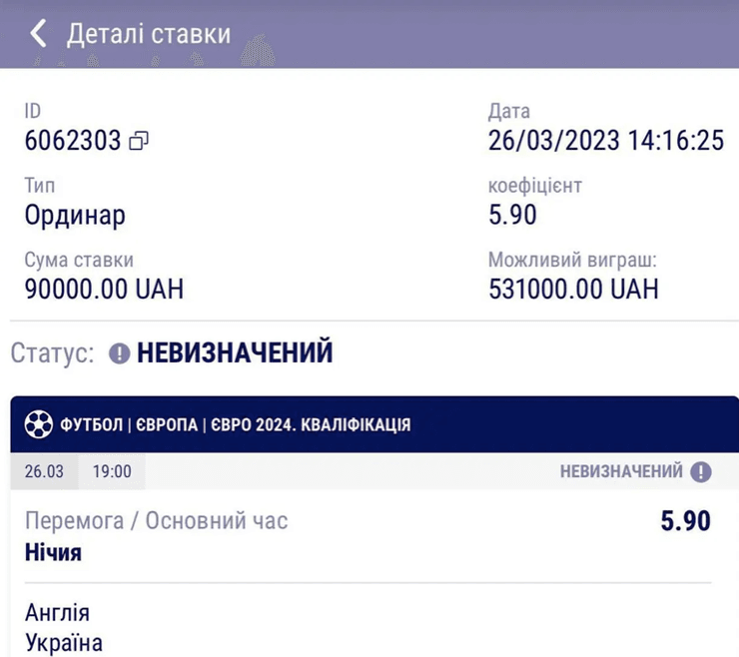Click the coefficient value under коефіцієнт
Image resolution: width=739 pixels, height=657 pixels.
tap(512, 215)
